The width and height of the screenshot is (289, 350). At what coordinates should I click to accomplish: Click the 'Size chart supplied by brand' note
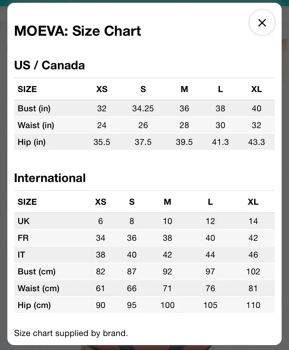tap(71, 333)
